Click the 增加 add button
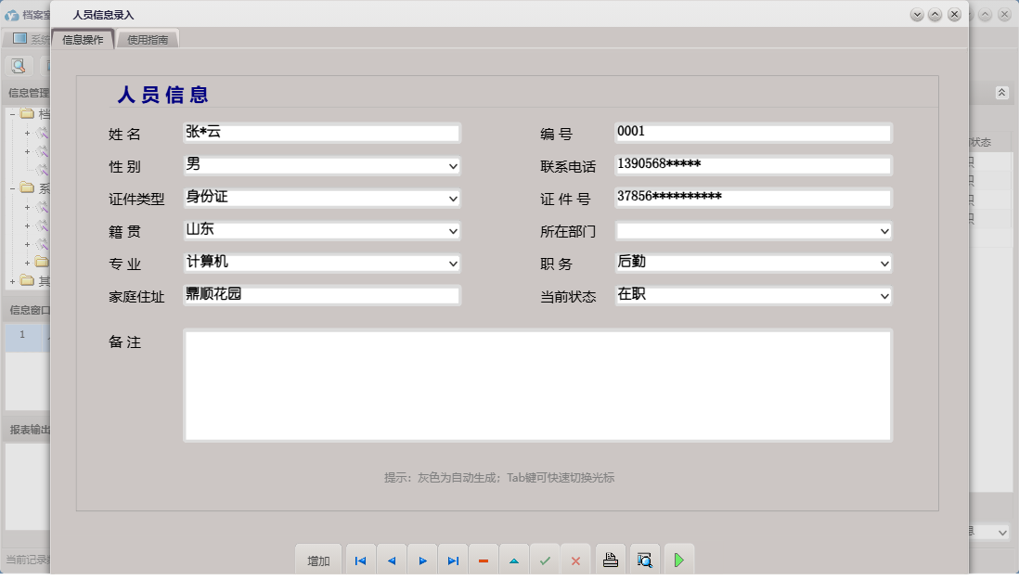The height and width of the screenshot is (580, 1019). point(318,560)
